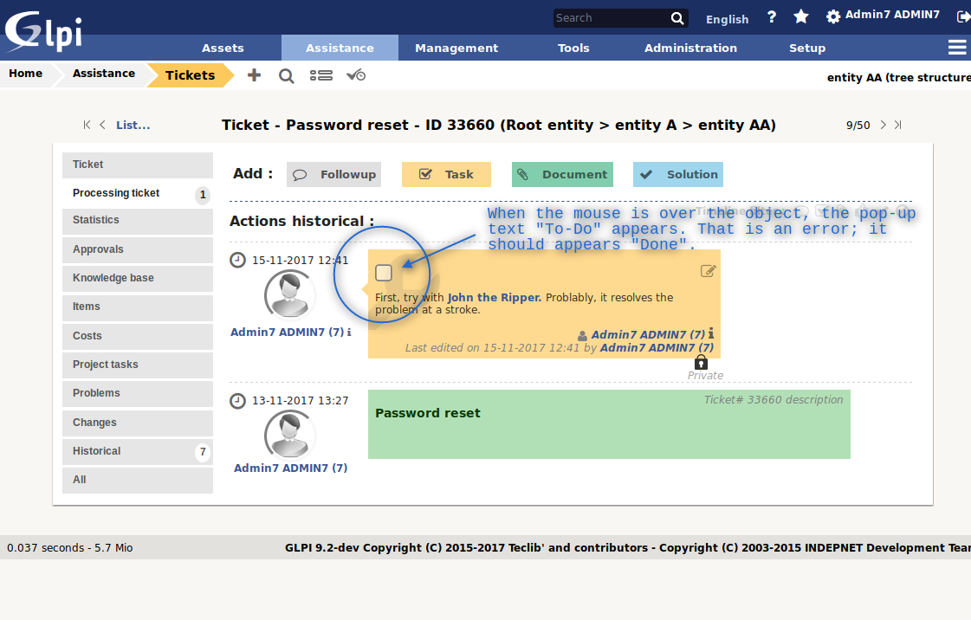This screenshot has height=620, width=971.
Task: Open the Administration menu
Action: click(690, 48)
